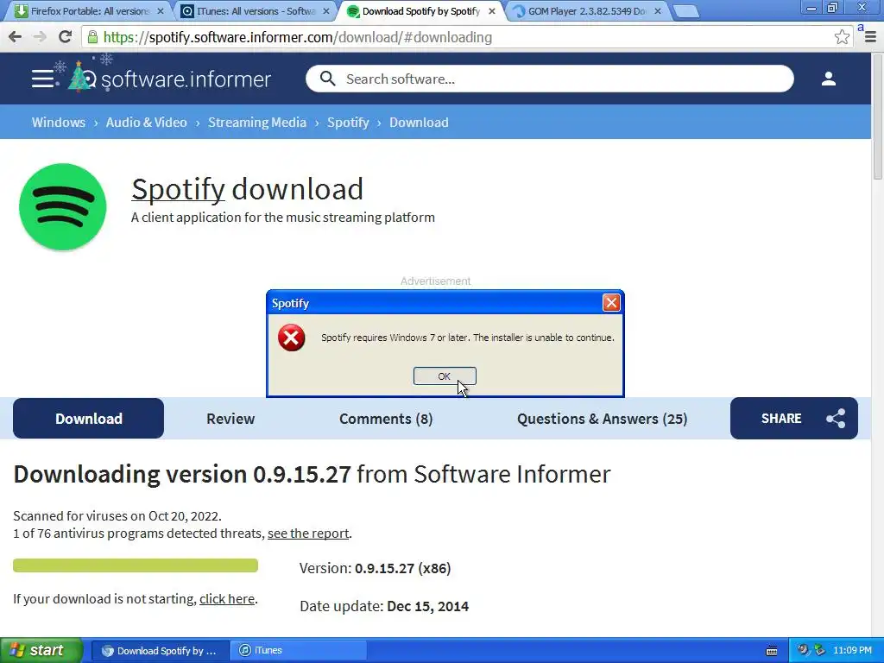The height and width of the screenshot is (663, 884).
Task: Switch to the iTunes taskbar item
Action: 299,651
